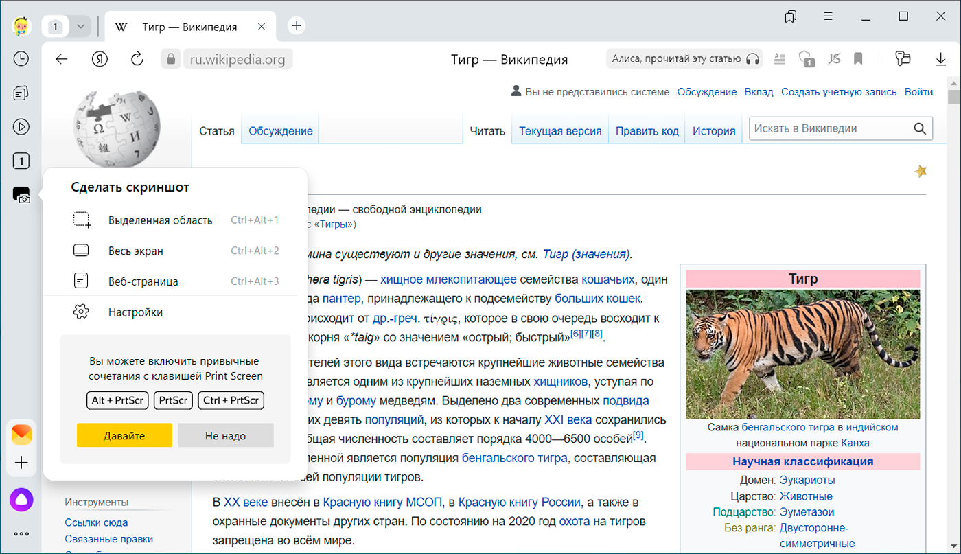Open the sidebar three-dots menu
This screenshot has height=554, width=961.
click(21, 533)
